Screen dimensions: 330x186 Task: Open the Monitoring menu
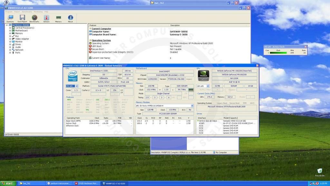tap(38, 11)
